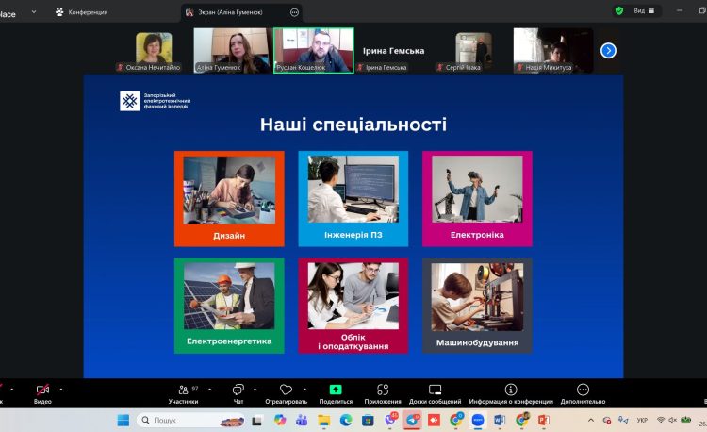
Task: Open Microsoft Word from the taskbar
Action: click(x=501, y=420)
